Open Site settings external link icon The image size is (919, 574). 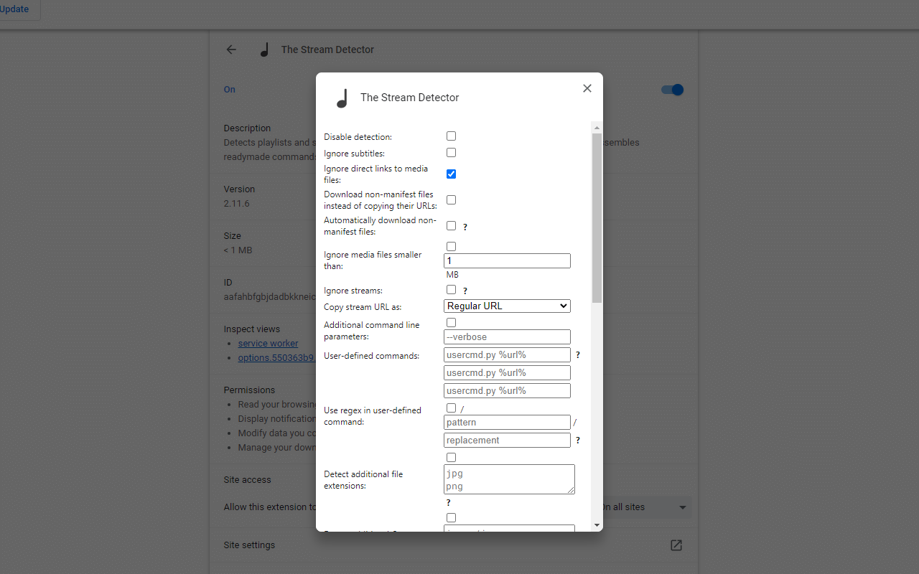(x=676, y=545)
